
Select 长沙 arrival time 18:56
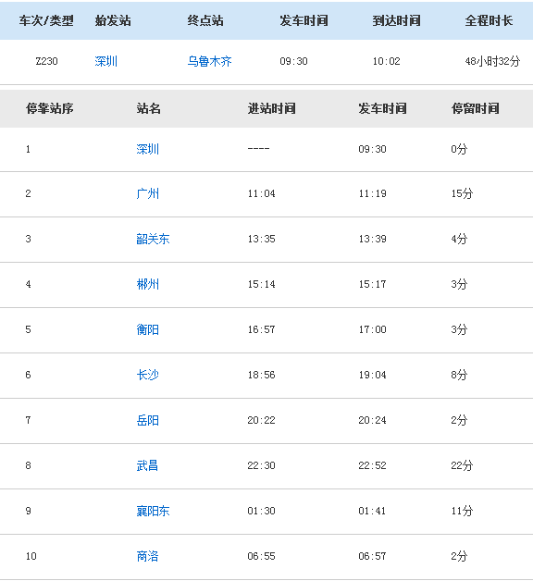(261, 375)
